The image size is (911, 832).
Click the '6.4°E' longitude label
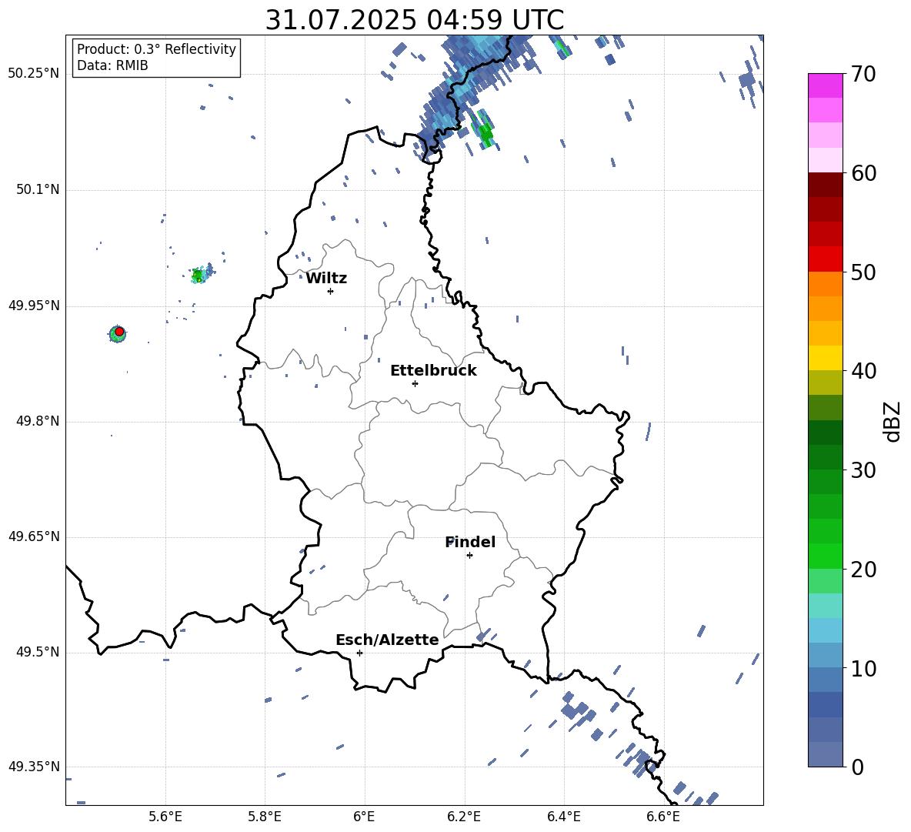[563, 817]
